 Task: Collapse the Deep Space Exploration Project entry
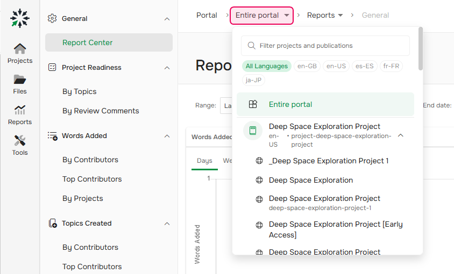[401, 135]
